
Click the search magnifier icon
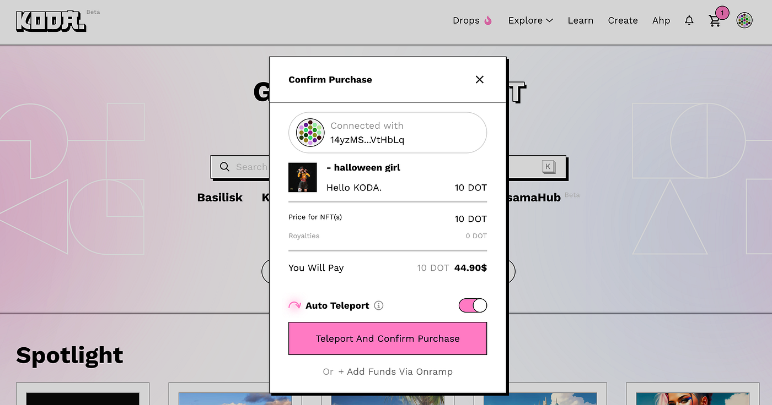[224, 167]
